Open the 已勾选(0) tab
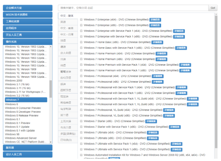This screenshot has width=221, height=161. [x=68, y=140]
